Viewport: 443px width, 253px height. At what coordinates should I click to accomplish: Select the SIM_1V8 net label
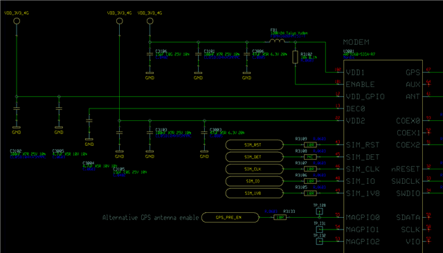(254, 193)
